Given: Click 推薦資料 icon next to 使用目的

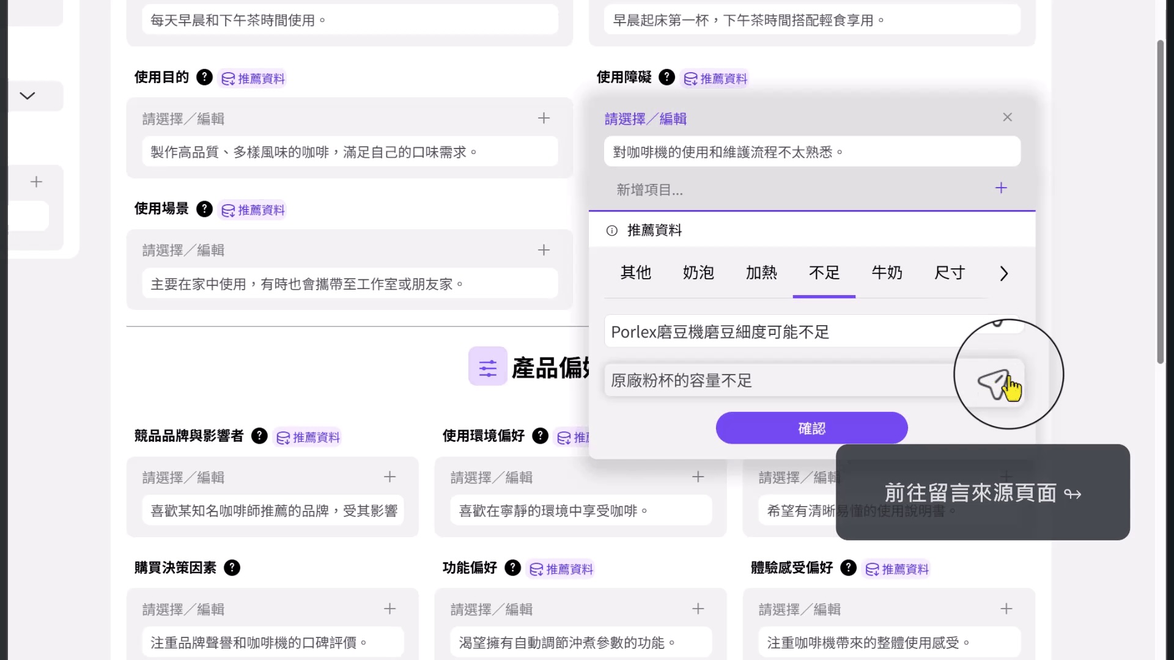Looking at the screenshot, I should coord(252,78).
